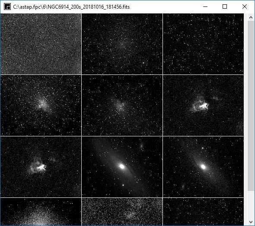Click the scrollbar down arrow
This screenshot has height=226, width=255.
click(x=251, y=222)
